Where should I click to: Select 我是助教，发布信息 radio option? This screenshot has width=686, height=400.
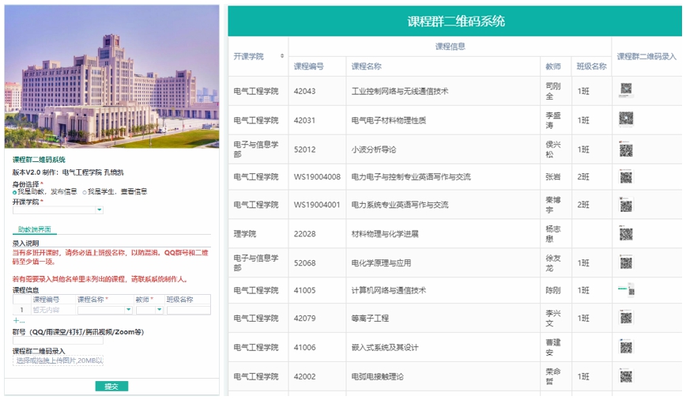[15, 191]
